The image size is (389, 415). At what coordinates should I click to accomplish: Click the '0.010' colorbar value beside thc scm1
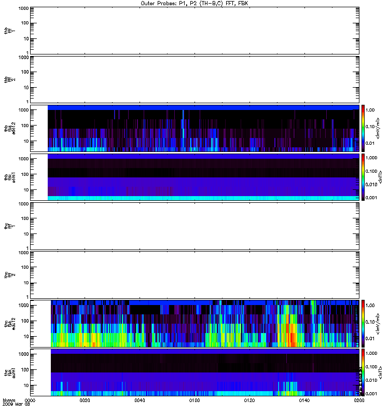pos(371,380)
